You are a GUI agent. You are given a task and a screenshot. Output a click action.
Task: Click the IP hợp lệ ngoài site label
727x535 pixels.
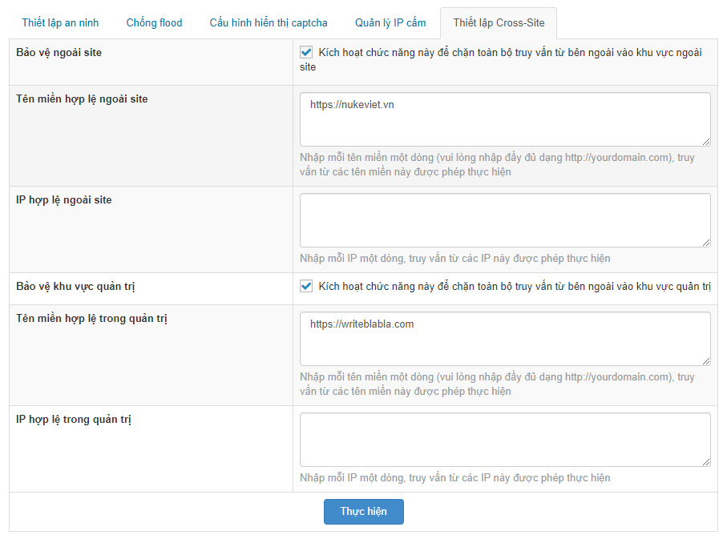[64, 200]
